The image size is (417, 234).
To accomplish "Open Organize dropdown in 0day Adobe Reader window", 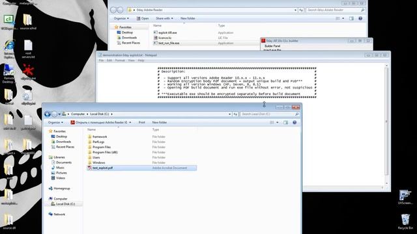I will tap(121, 18).
